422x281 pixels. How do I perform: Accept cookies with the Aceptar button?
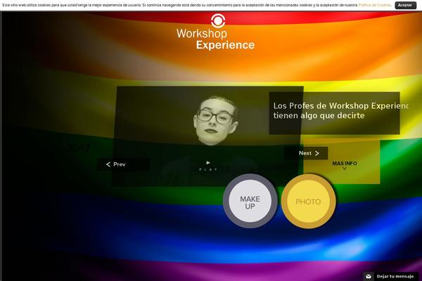[405, 5]
